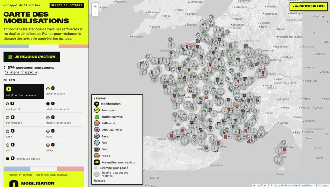Click the Gare icon in the legend
The height and width of the screenshot is (187, 330).
click(97, 136)
